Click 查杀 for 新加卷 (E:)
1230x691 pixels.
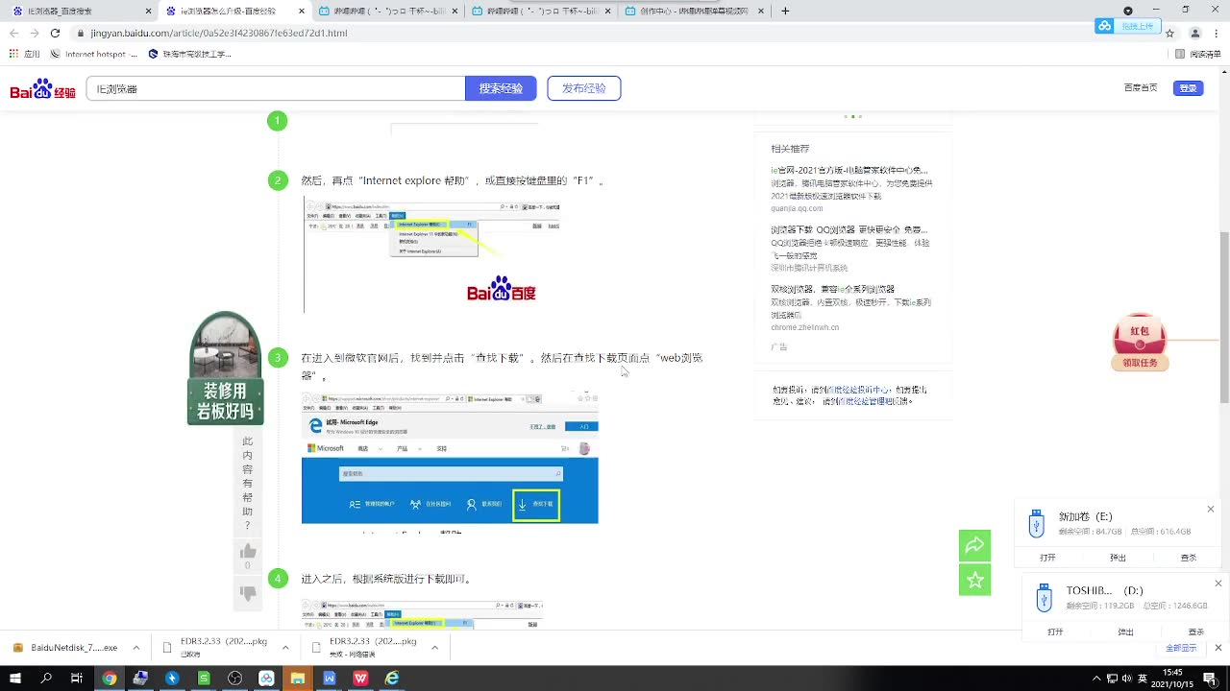(1189, 558)
